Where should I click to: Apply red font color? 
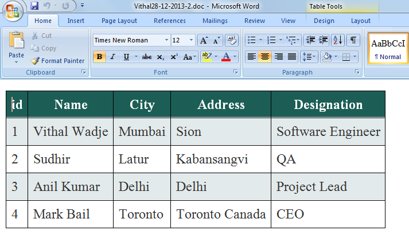(x=226, y=57)
